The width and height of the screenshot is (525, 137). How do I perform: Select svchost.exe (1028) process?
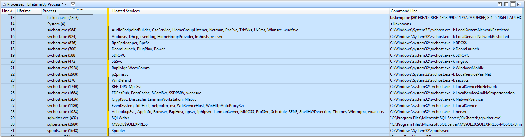pos(63,112)
